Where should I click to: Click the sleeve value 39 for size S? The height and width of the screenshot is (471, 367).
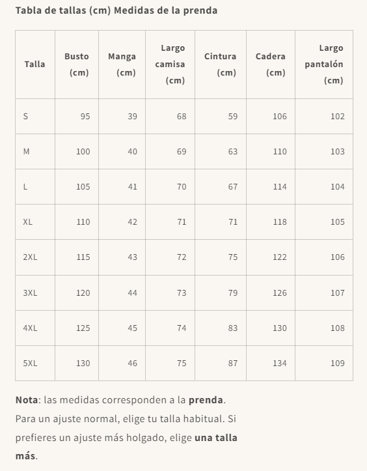click(132, 116)
